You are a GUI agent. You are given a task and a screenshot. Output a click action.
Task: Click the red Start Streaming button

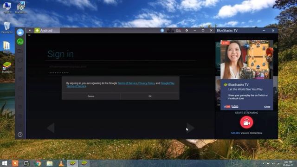point(246,122)
